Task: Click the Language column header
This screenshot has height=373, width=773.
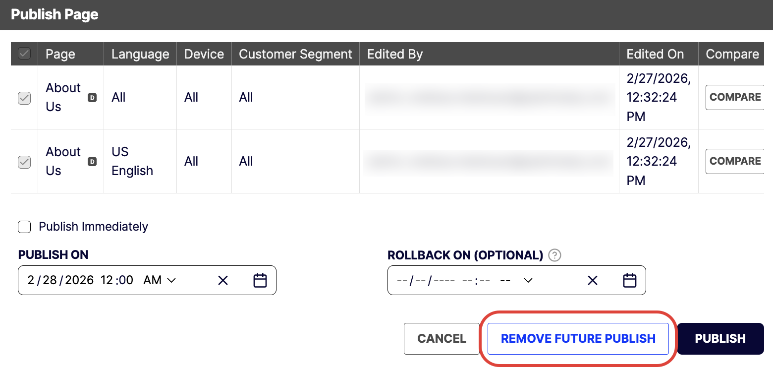Action: tap(140, 54)
